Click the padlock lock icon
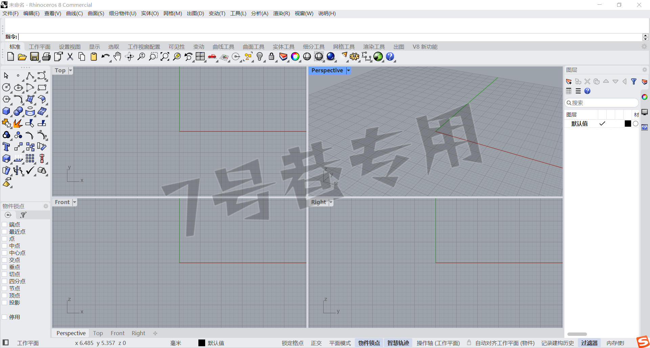The height and width of the screenshot is (348, 650). point(272,57)
